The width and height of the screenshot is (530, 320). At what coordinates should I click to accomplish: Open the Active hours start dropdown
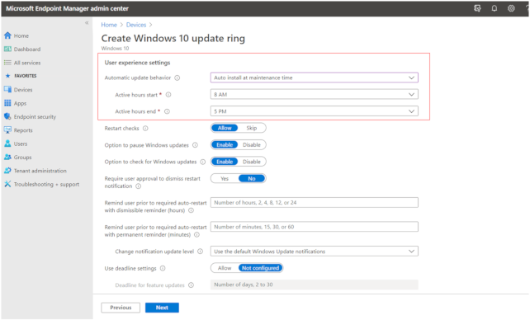pos(314,95)
